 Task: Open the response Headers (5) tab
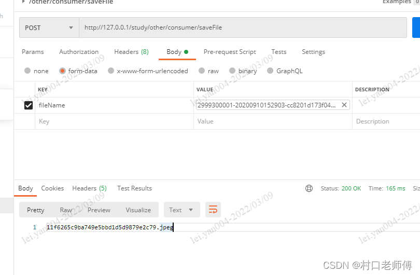(x=89, y=188)
